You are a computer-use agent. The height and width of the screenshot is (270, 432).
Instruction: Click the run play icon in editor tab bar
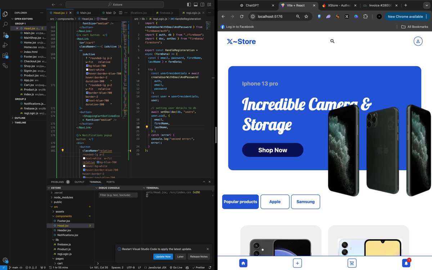115,13
